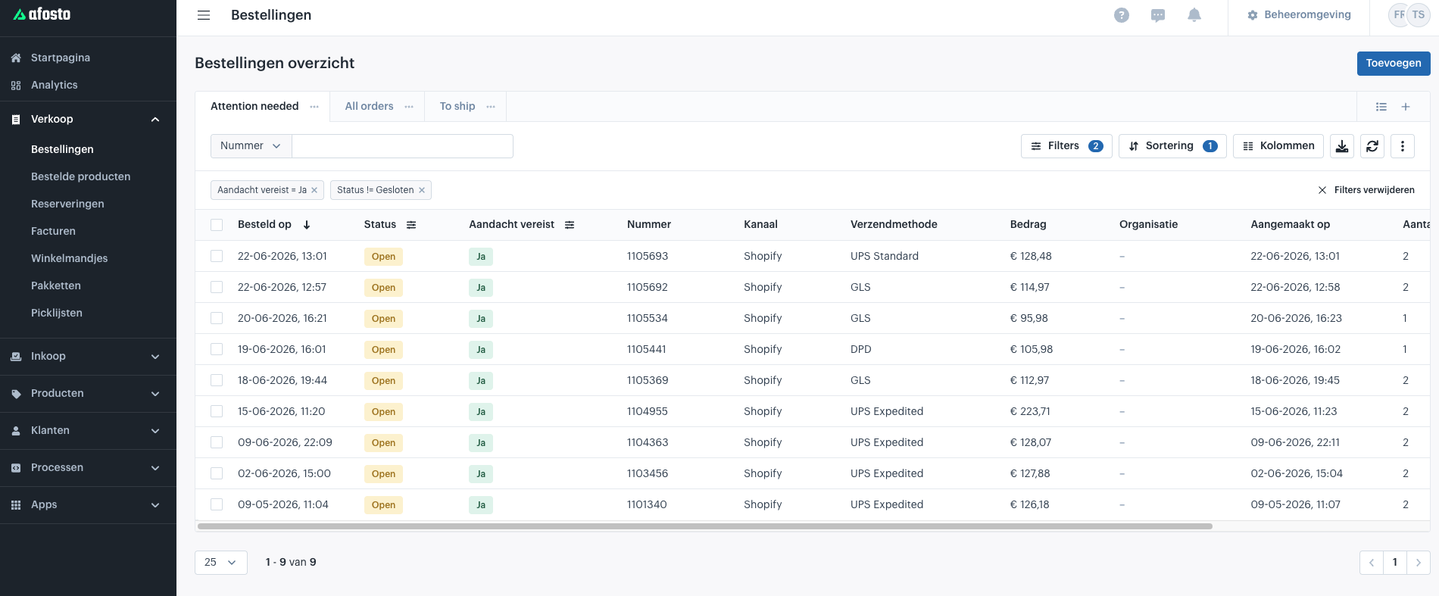Refresh the orders table
The image size is (1439, 596).
click(1372, 146)
